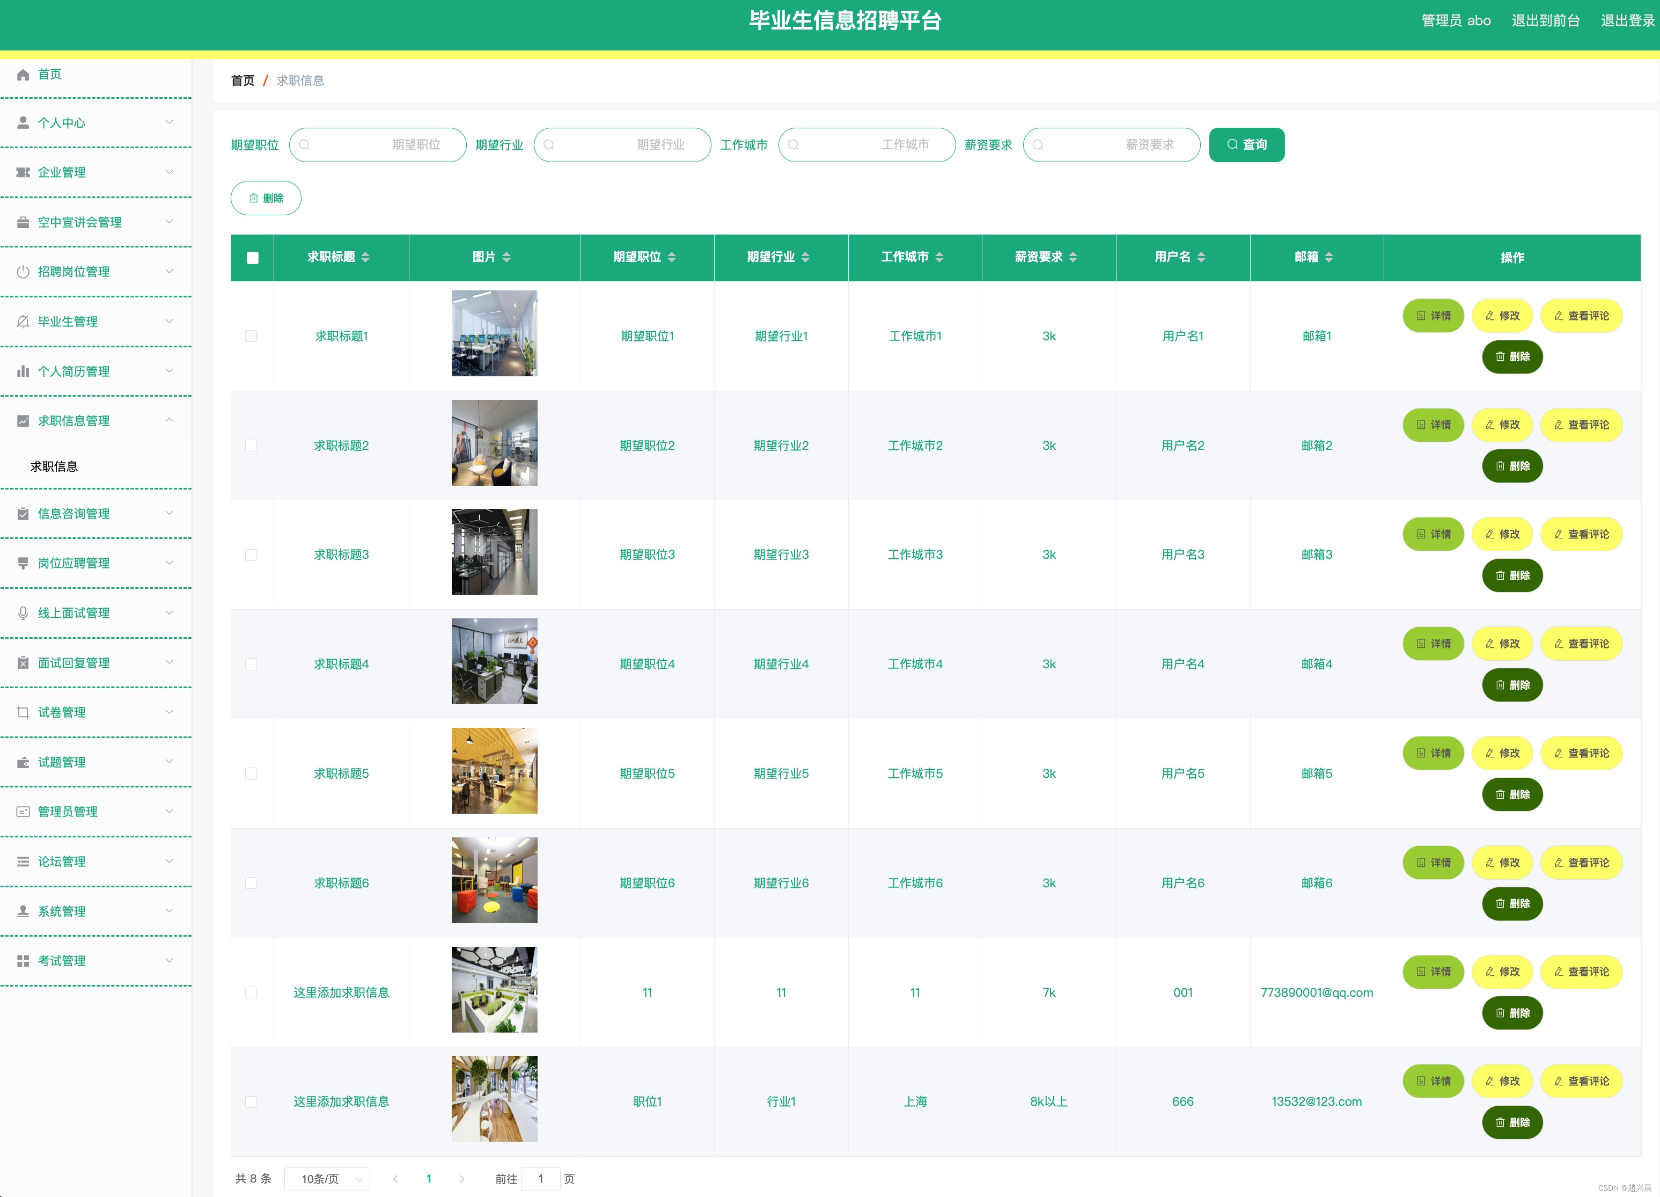The image size is (1660, 1197).
Task: Click the stamp icon beside 系统管理
Action: [23, 911]
